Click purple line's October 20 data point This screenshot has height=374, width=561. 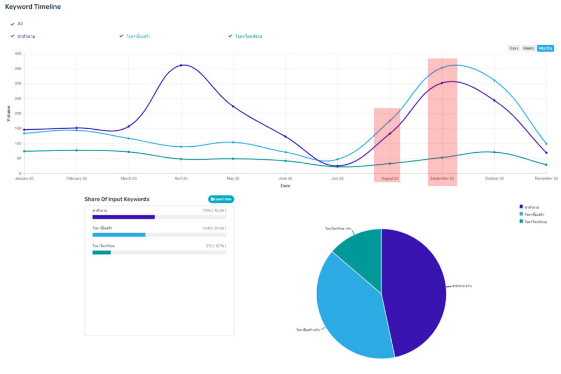pos(495,100)
